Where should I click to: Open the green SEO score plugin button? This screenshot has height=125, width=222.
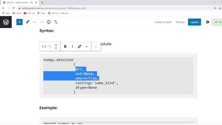point(217,22)
